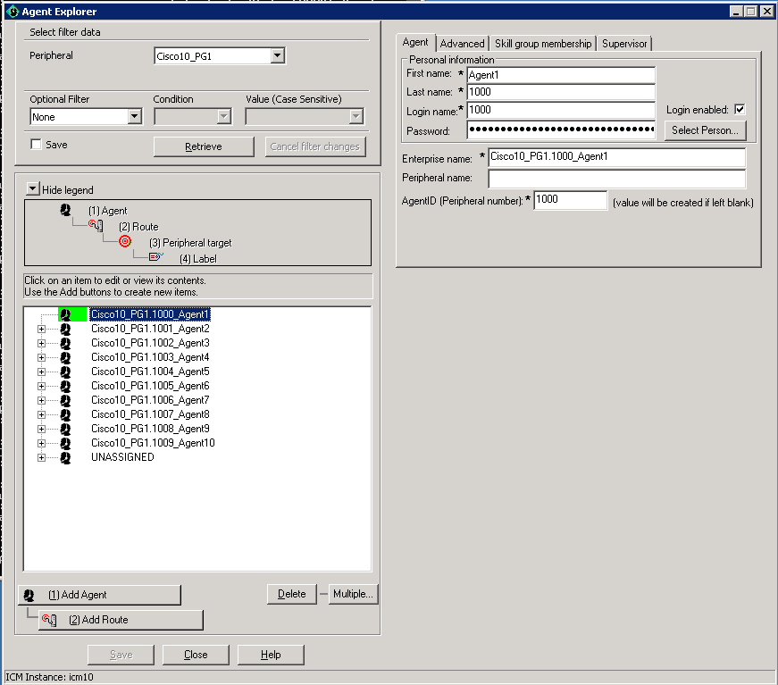
Task: Open the Supervisor tab
Action: [624, 44]
